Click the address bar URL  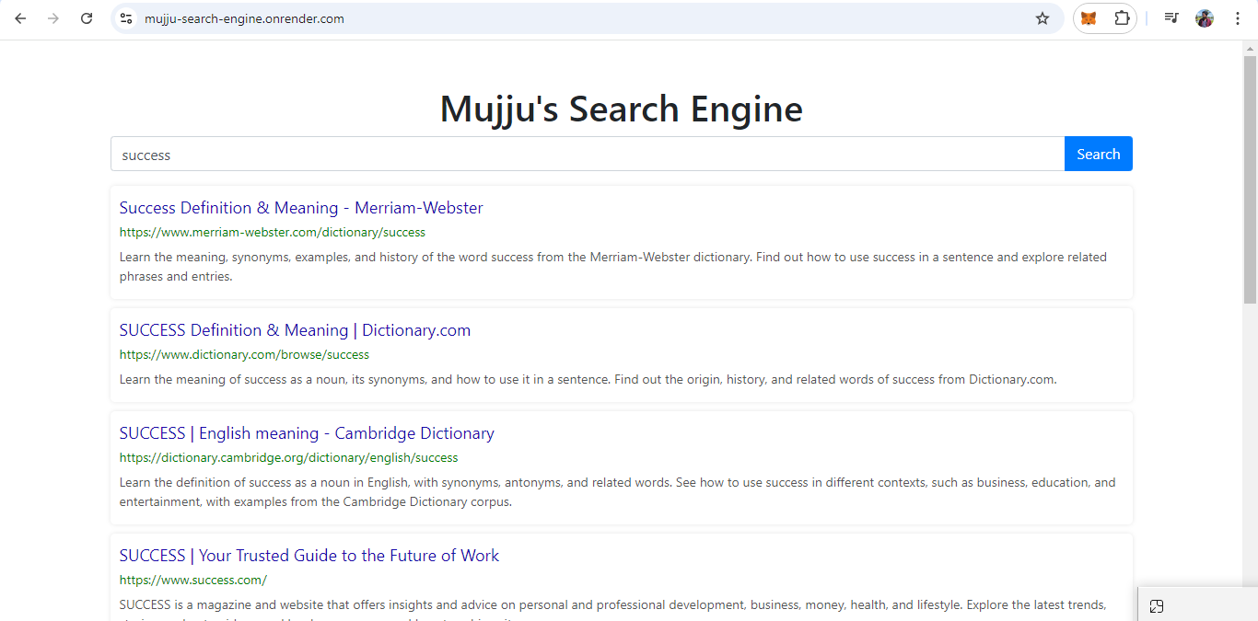click(244, 18)
